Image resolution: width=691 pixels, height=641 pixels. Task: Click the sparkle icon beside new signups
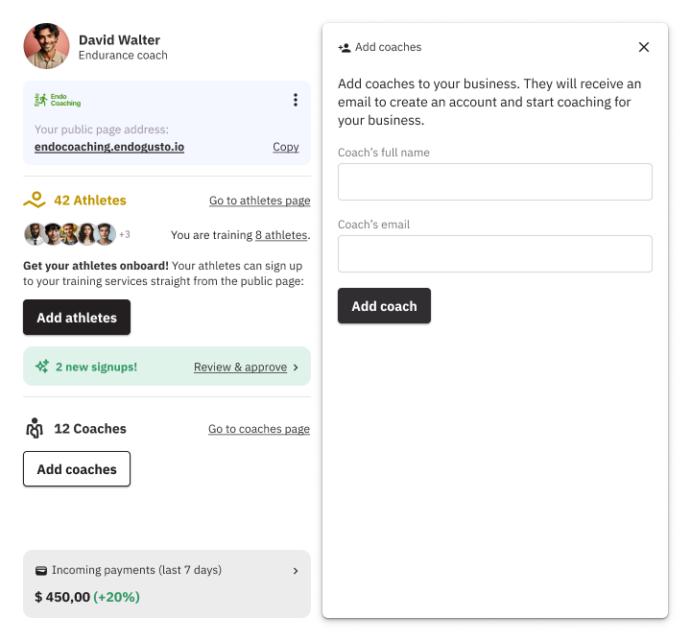pos(41,367)
